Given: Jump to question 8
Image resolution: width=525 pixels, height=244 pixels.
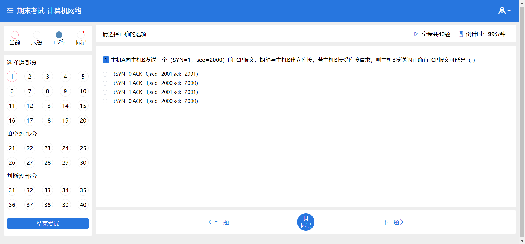Looking at the screenshot, I should pos(48,91).
